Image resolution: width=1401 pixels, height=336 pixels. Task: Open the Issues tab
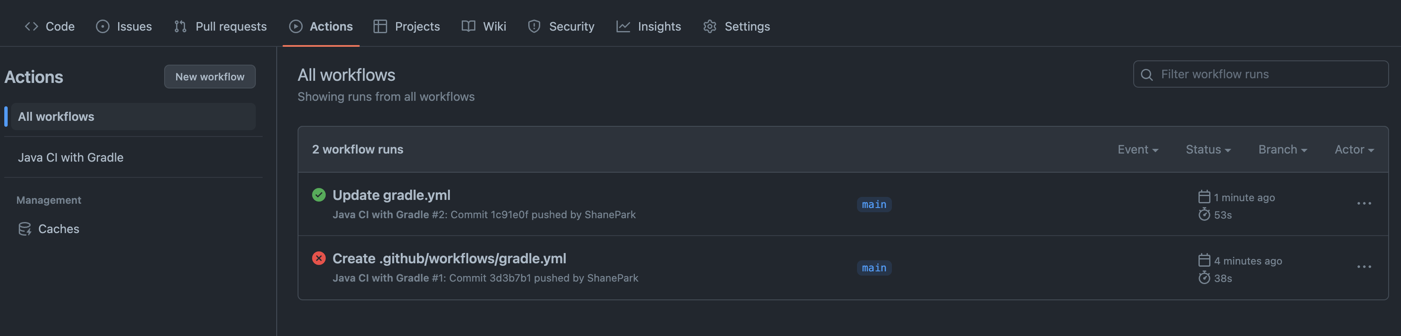pyautogui.click(x=124, y=26)
